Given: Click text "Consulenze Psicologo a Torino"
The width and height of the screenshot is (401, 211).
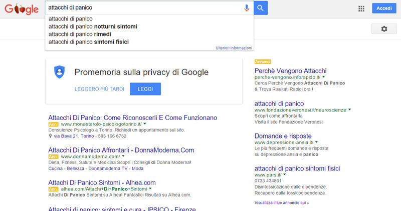Looking at the screenshot, I should pos(81,130).
